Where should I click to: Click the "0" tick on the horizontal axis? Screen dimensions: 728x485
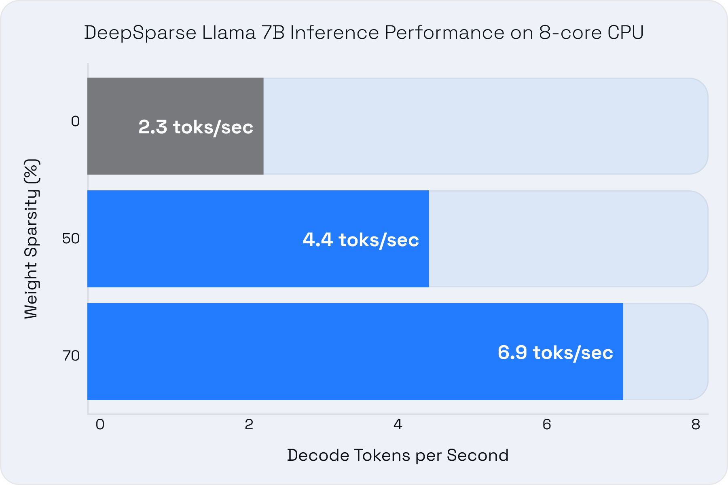tap(100, 424)
